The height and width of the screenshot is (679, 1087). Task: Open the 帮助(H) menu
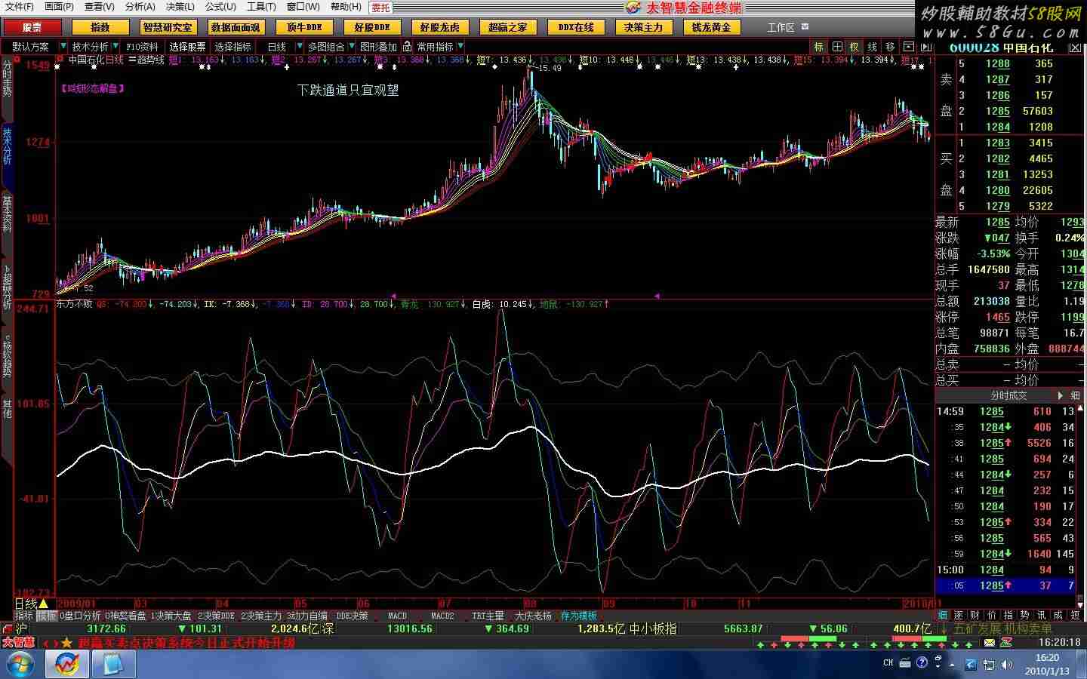(x=346, y=7)
